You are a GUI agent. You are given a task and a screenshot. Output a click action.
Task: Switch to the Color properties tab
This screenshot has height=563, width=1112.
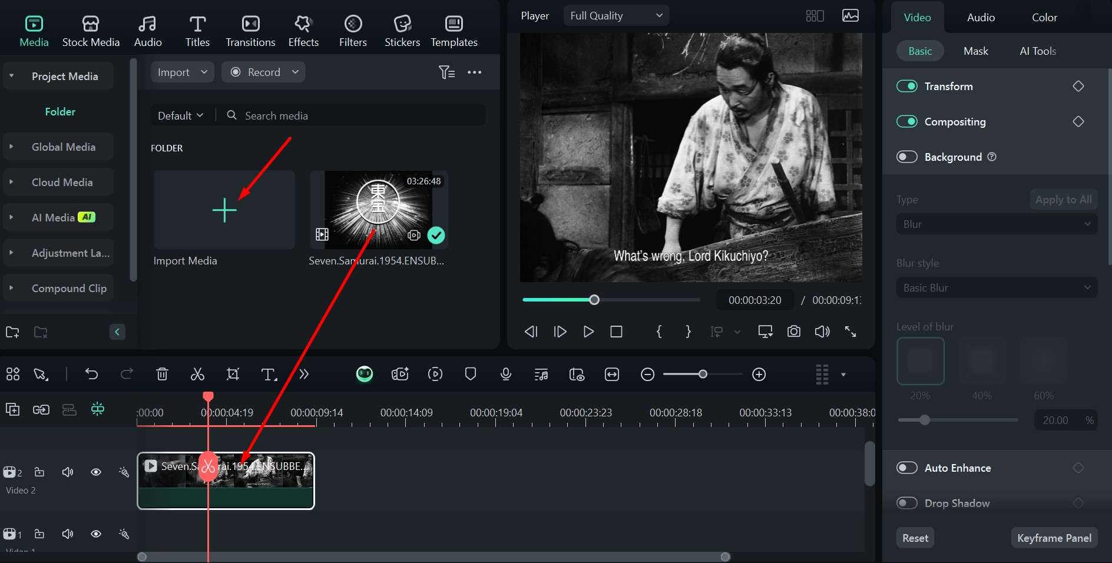[x=1044, y=18]
